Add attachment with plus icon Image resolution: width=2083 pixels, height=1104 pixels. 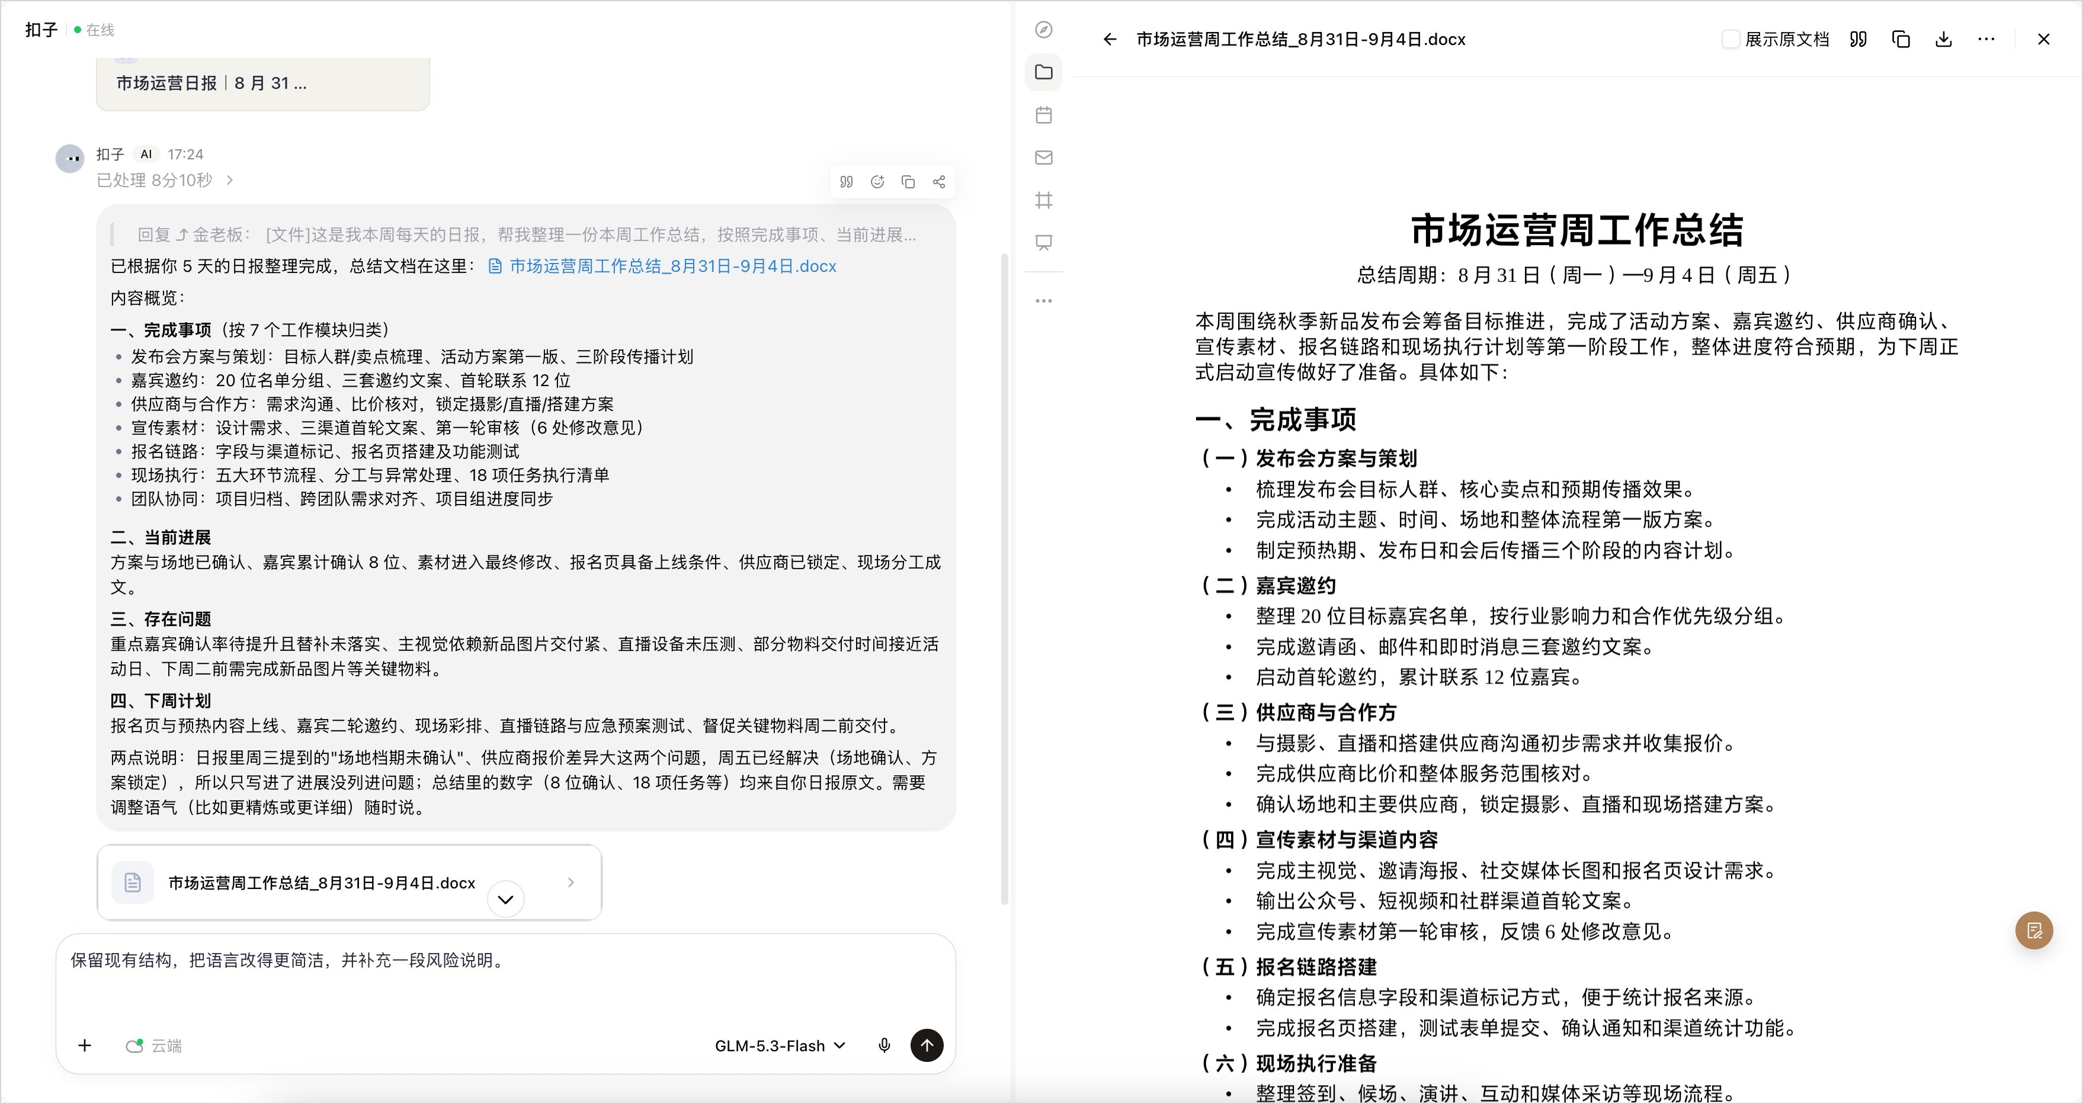(85, 1045)
